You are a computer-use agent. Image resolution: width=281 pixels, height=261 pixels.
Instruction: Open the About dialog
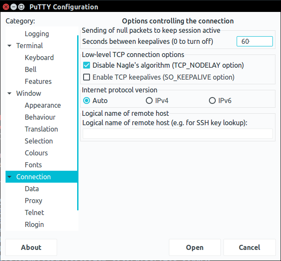pyautogui.click(x=31, y=247)
